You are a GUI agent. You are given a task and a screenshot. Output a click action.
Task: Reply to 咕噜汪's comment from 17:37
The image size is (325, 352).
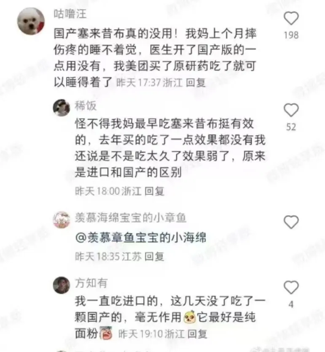(196, 83)
